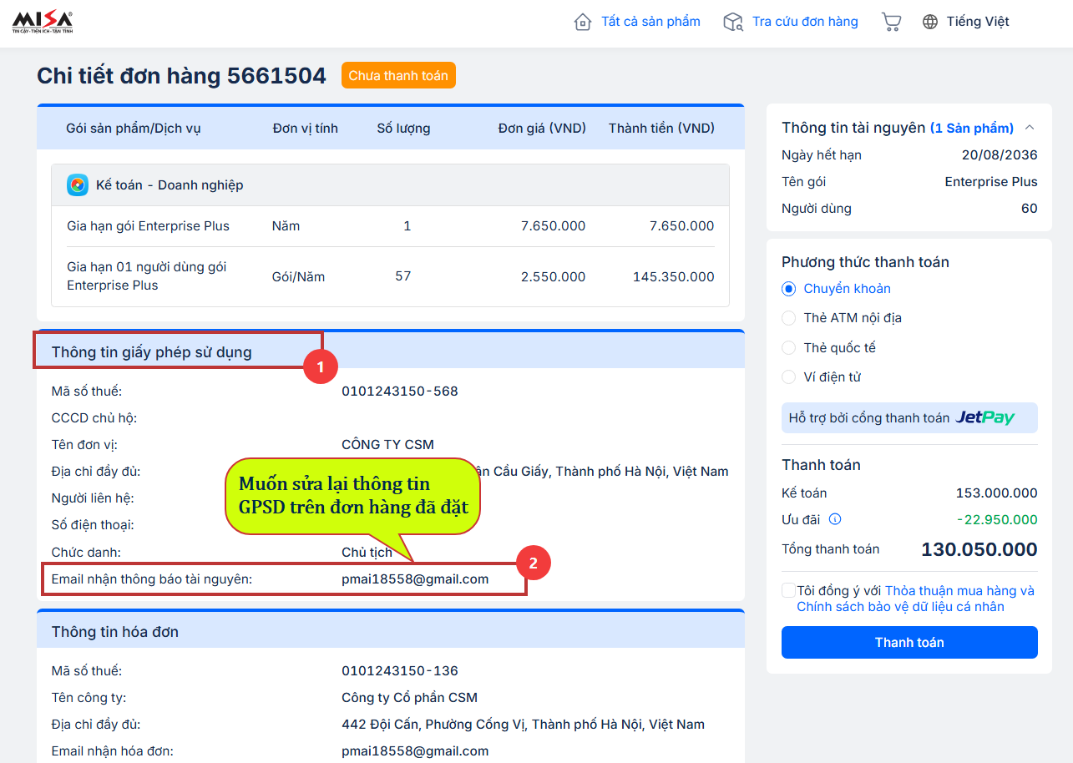Click the total payment 130.050.000
This screenshot has width=1073, height=763.
(x=979, y=549)
